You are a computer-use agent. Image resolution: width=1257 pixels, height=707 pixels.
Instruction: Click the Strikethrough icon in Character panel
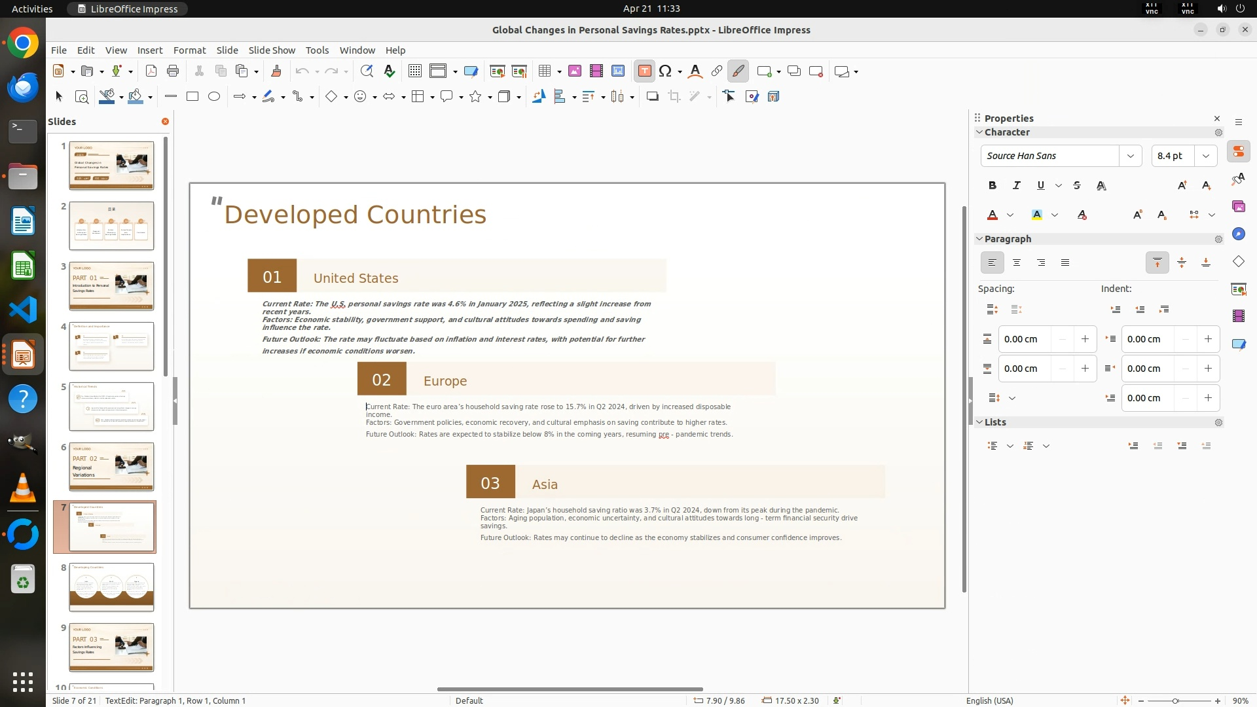coord(1077,186)
